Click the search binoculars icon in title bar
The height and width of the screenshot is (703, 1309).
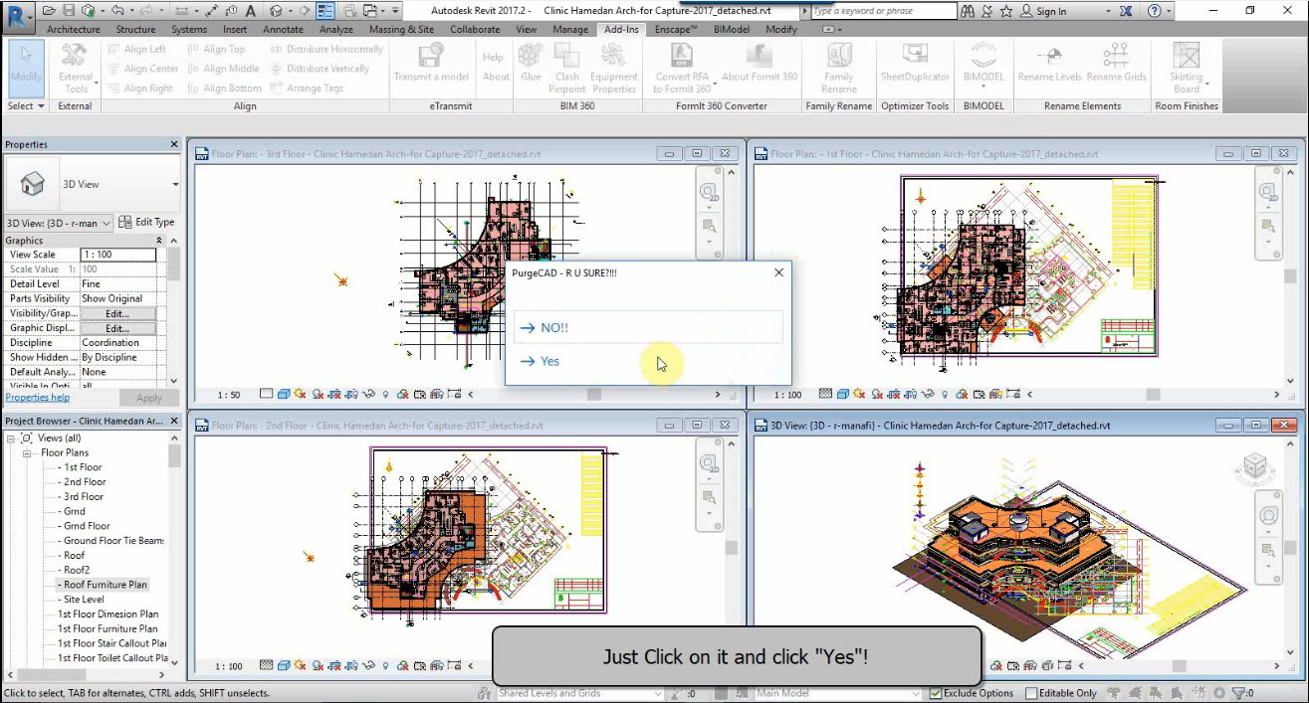tap(969, 11)
